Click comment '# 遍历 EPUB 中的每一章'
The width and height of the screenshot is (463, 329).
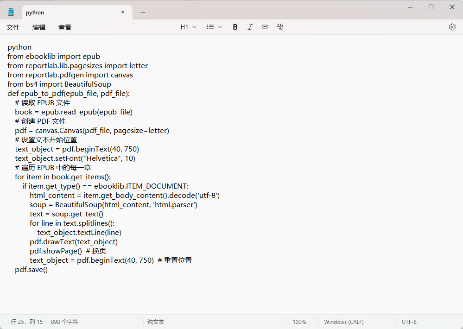click(53, 167)
